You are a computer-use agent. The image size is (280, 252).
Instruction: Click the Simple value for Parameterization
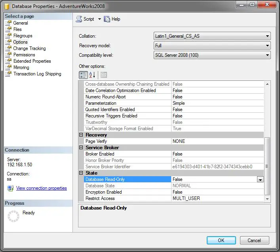click(x=217, y=103)
